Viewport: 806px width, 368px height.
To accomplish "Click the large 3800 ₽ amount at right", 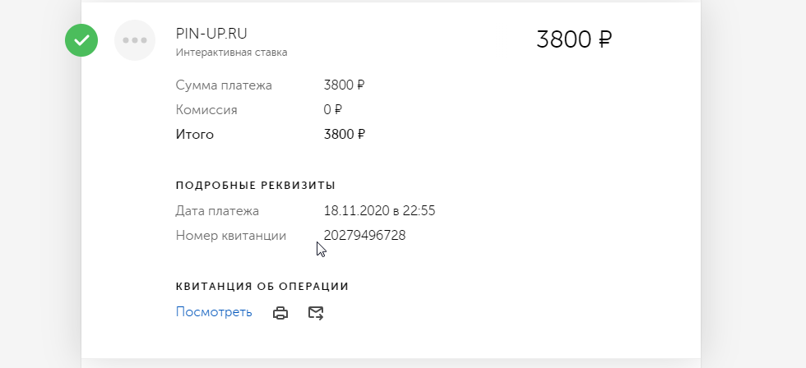I will tap(574, 39).
